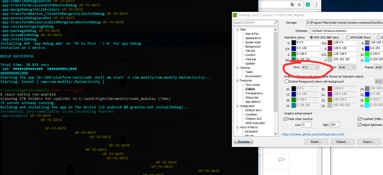Open the Text color #11 dropdown
Image resolution: width=383 pixels, height=175 pixels.
pyautogui.click(x=310, y=67)
